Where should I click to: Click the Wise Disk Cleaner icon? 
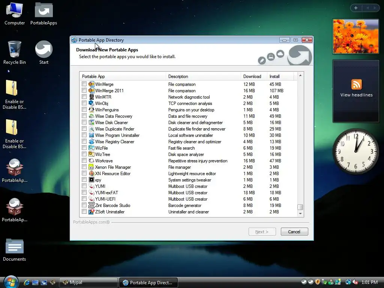point(91,122)
